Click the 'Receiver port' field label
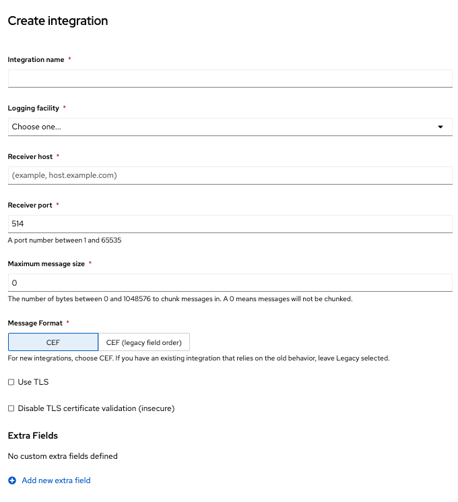Screen dimensions: 458x502 pos(29,205)
